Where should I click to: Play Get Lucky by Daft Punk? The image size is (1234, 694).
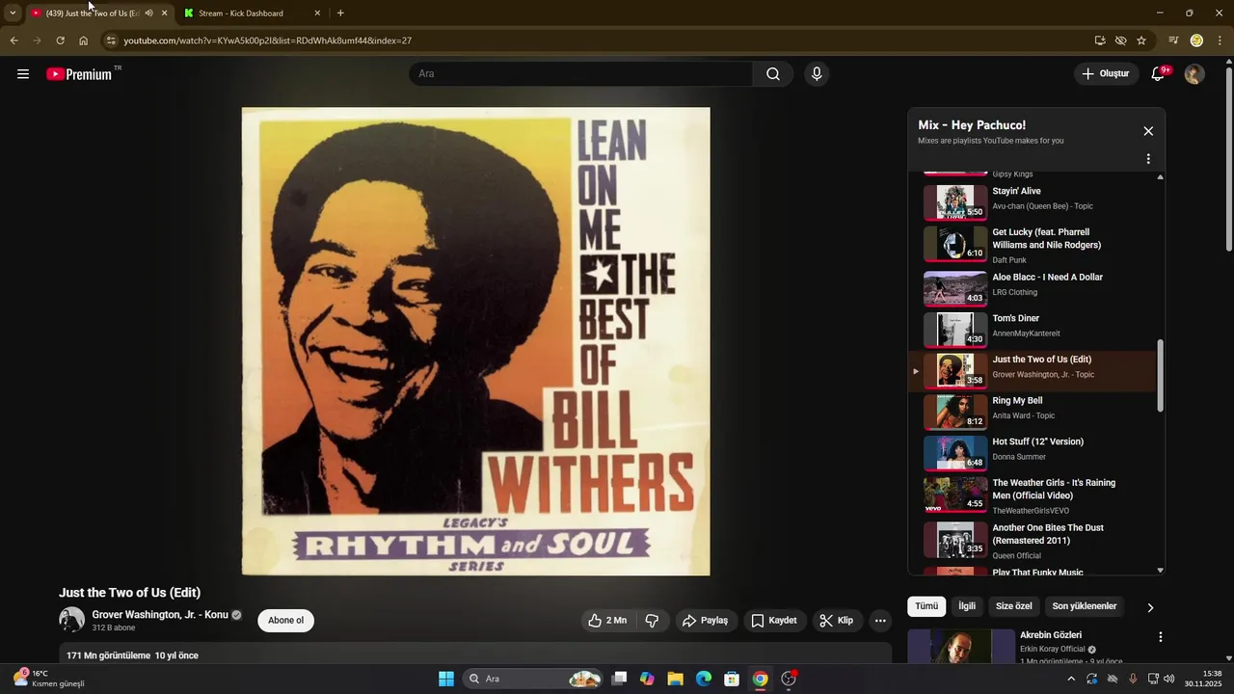(x=1033, y=245)
